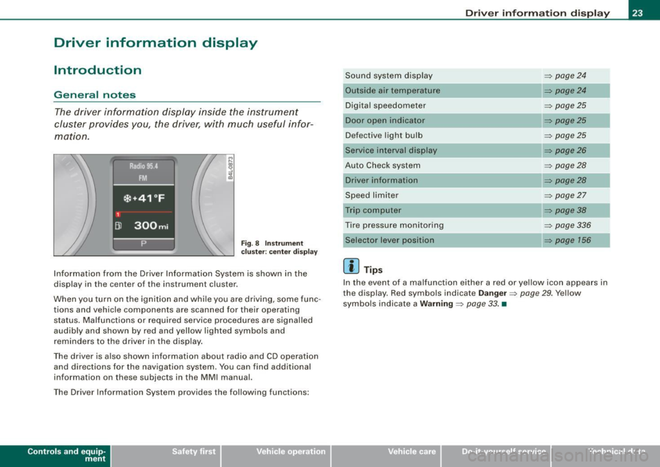Follow page 24 link for Outside air temperature

(565, 91)
